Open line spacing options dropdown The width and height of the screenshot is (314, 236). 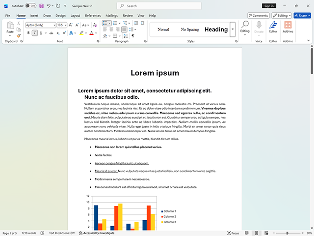133,29
